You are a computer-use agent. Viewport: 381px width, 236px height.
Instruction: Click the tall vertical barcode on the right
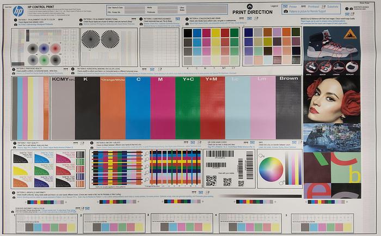click(249, 165)
